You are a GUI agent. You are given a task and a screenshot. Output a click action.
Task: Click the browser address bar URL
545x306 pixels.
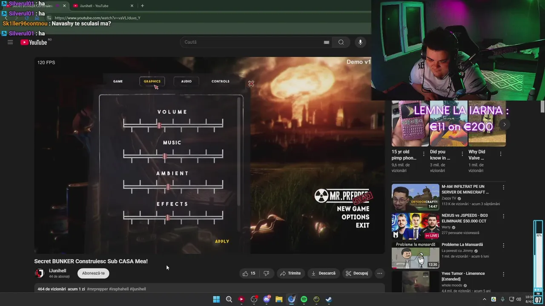(98, 18)
